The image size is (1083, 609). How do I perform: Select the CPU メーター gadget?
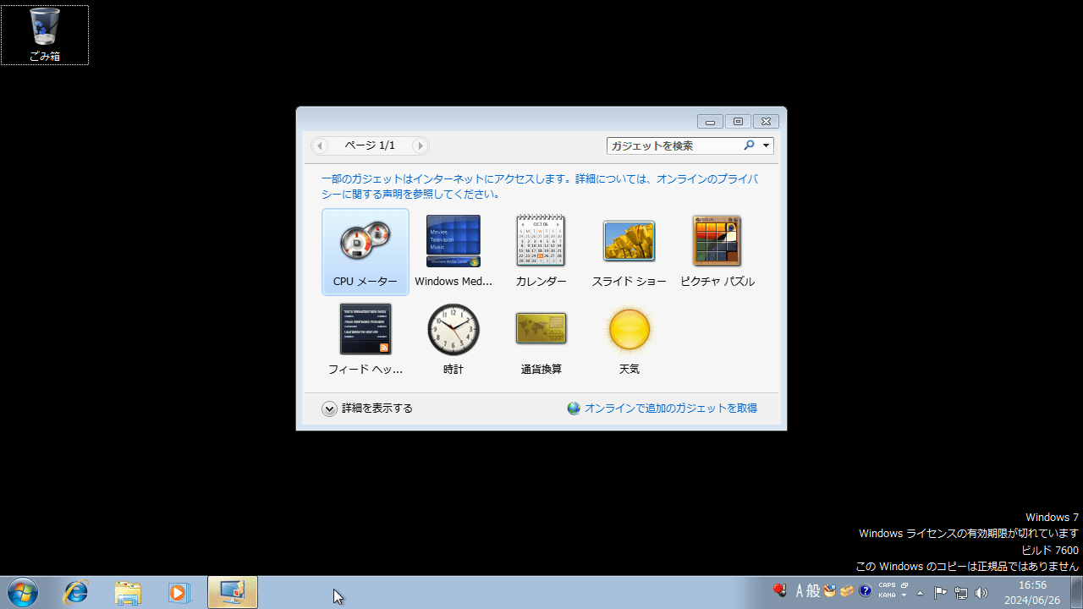(366, 252)
